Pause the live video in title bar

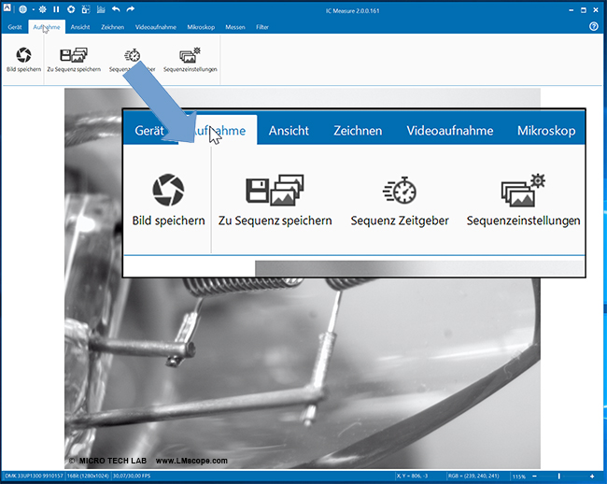coord(56,9)
